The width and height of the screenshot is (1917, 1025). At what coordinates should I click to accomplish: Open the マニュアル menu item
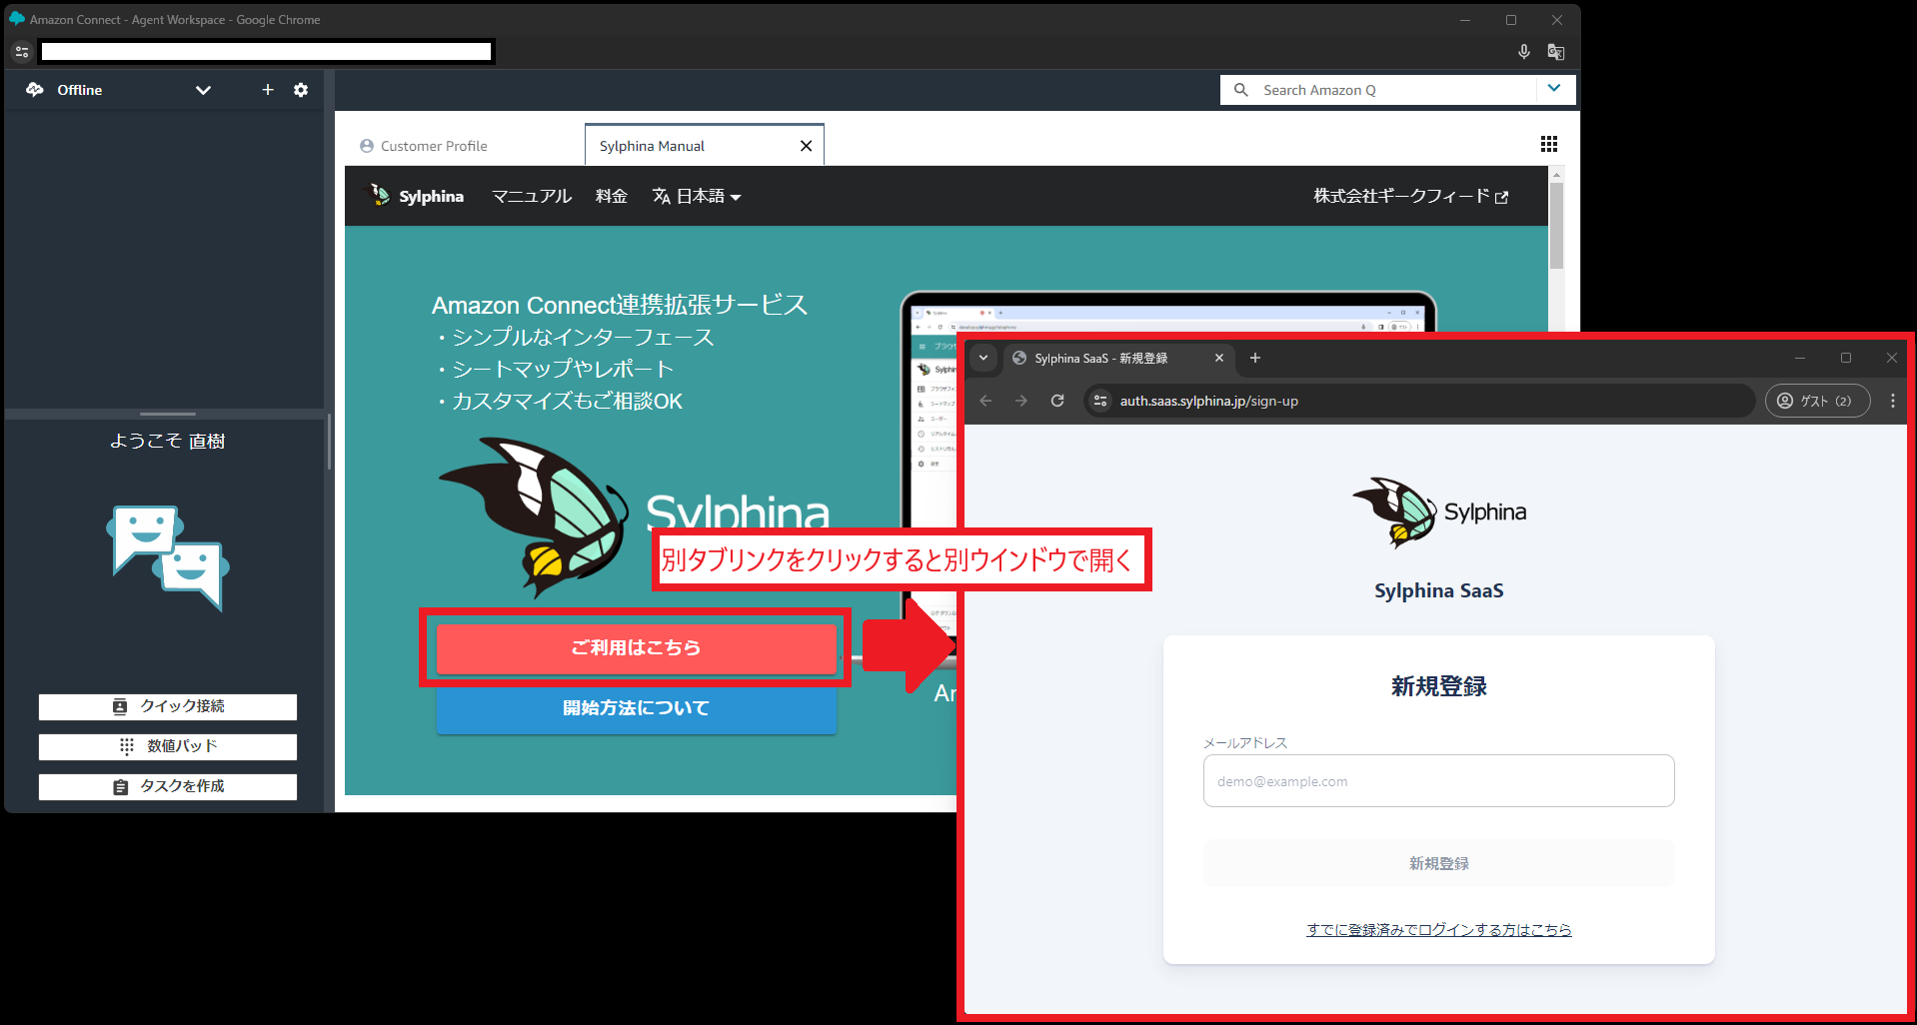click(532, 197)
